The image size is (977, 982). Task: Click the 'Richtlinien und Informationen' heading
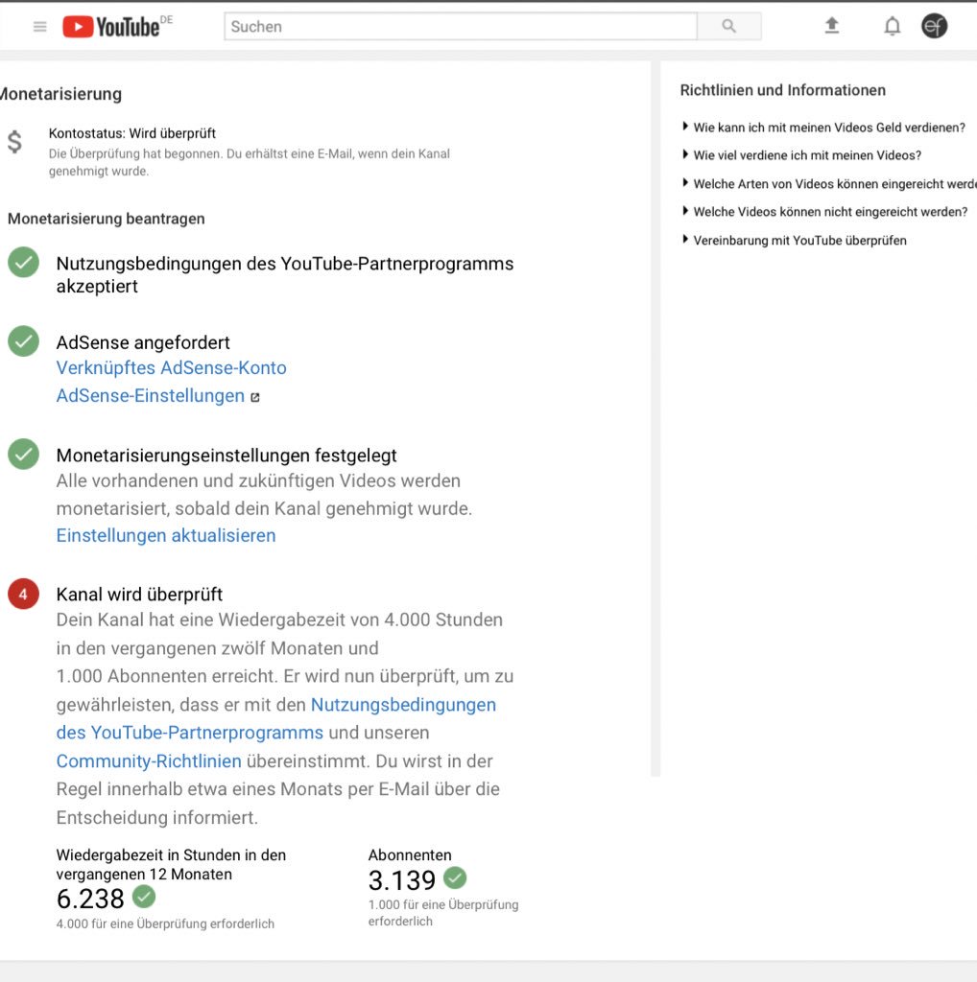[783, 90]
